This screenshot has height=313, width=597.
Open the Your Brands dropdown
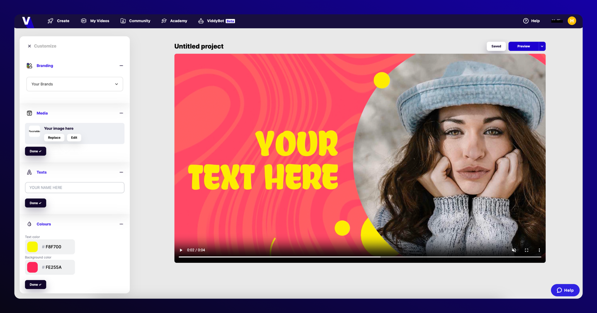(x=75, y=84)
